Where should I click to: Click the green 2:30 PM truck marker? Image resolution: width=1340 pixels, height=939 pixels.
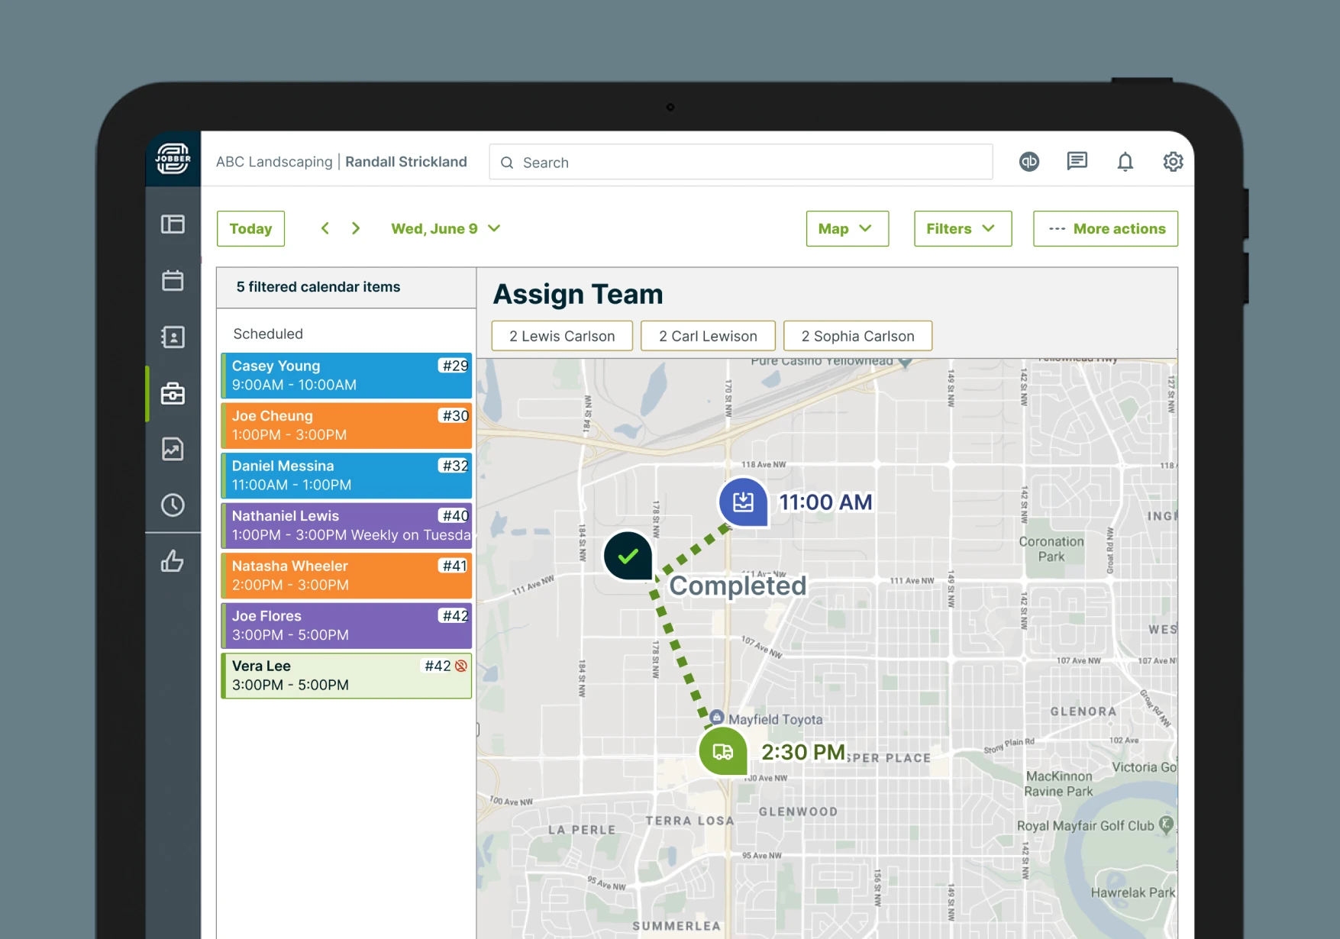pos(722,752)
